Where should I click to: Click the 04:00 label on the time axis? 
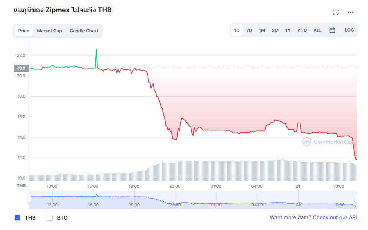(257, 186)
